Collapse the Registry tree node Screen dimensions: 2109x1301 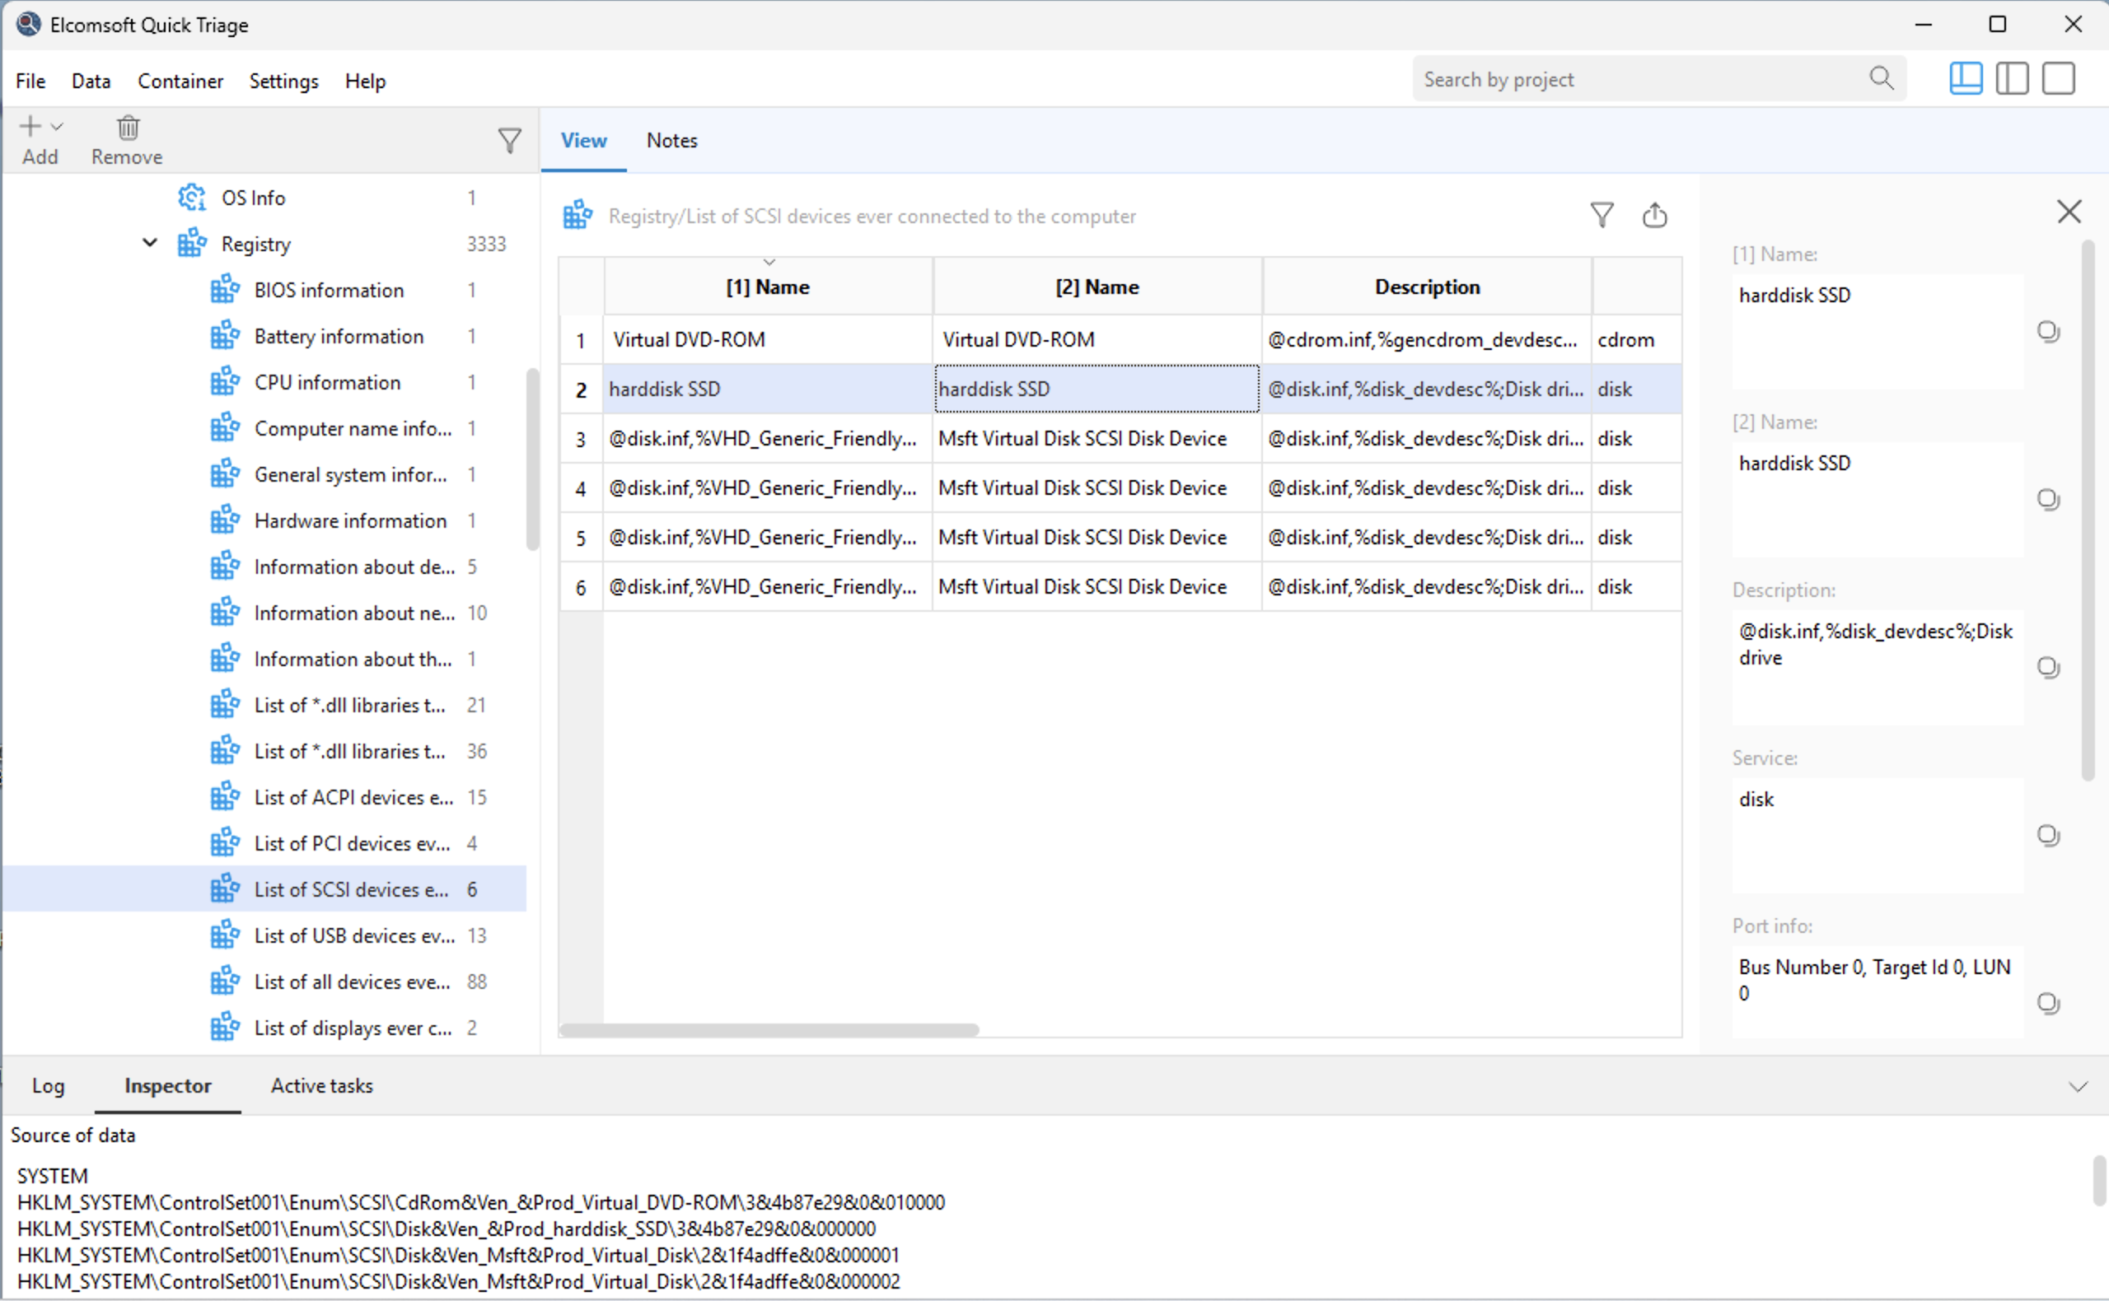point(150,244)
